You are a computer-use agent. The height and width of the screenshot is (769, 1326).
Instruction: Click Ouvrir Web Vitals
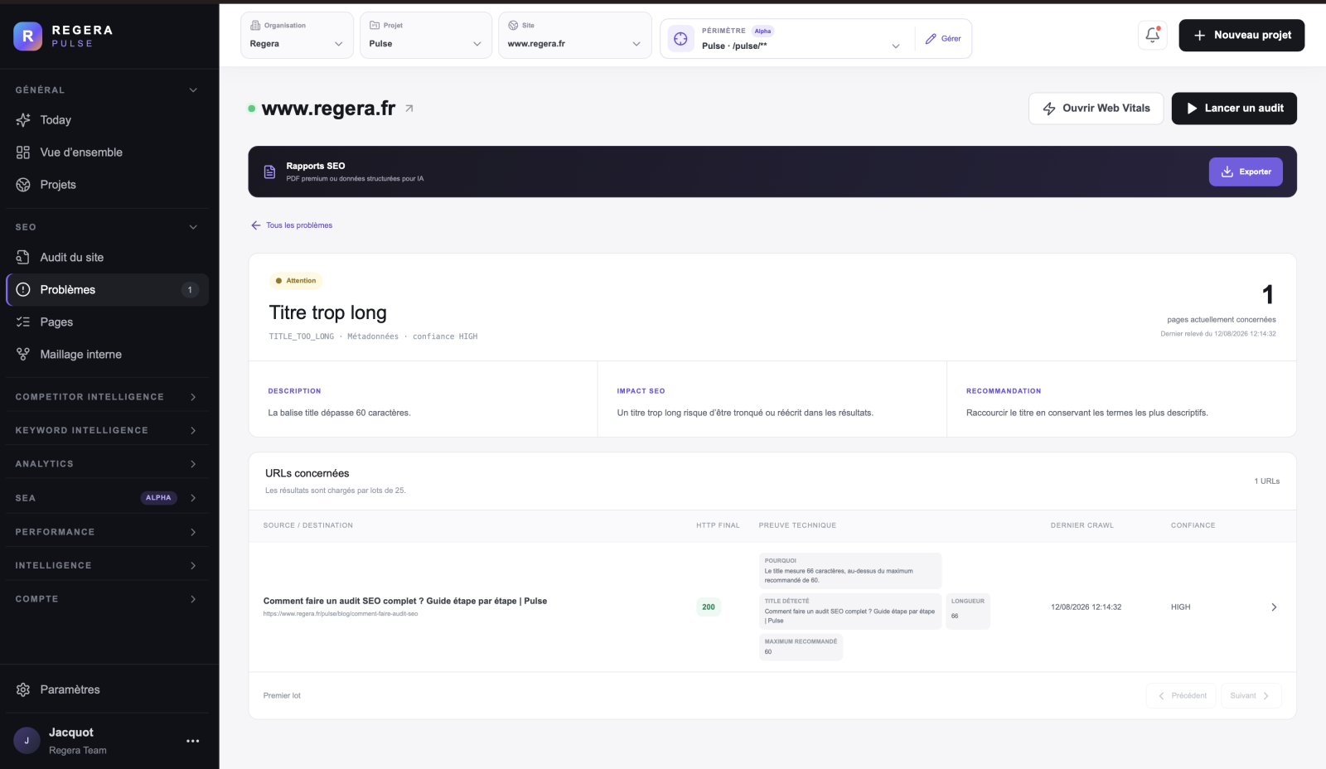click(x=1096, y=109)
